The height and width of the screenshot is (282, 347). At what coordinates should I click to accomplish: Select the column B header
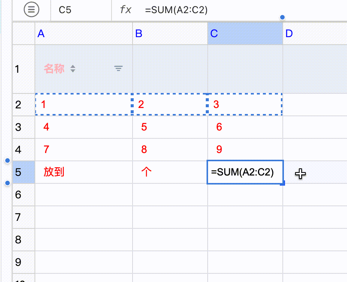pos(170,34)
